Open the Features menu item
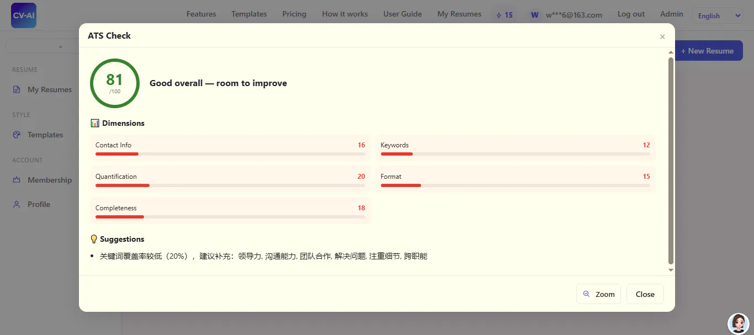Viewport: 754px width, 335px height. click(x=201, y=14)
